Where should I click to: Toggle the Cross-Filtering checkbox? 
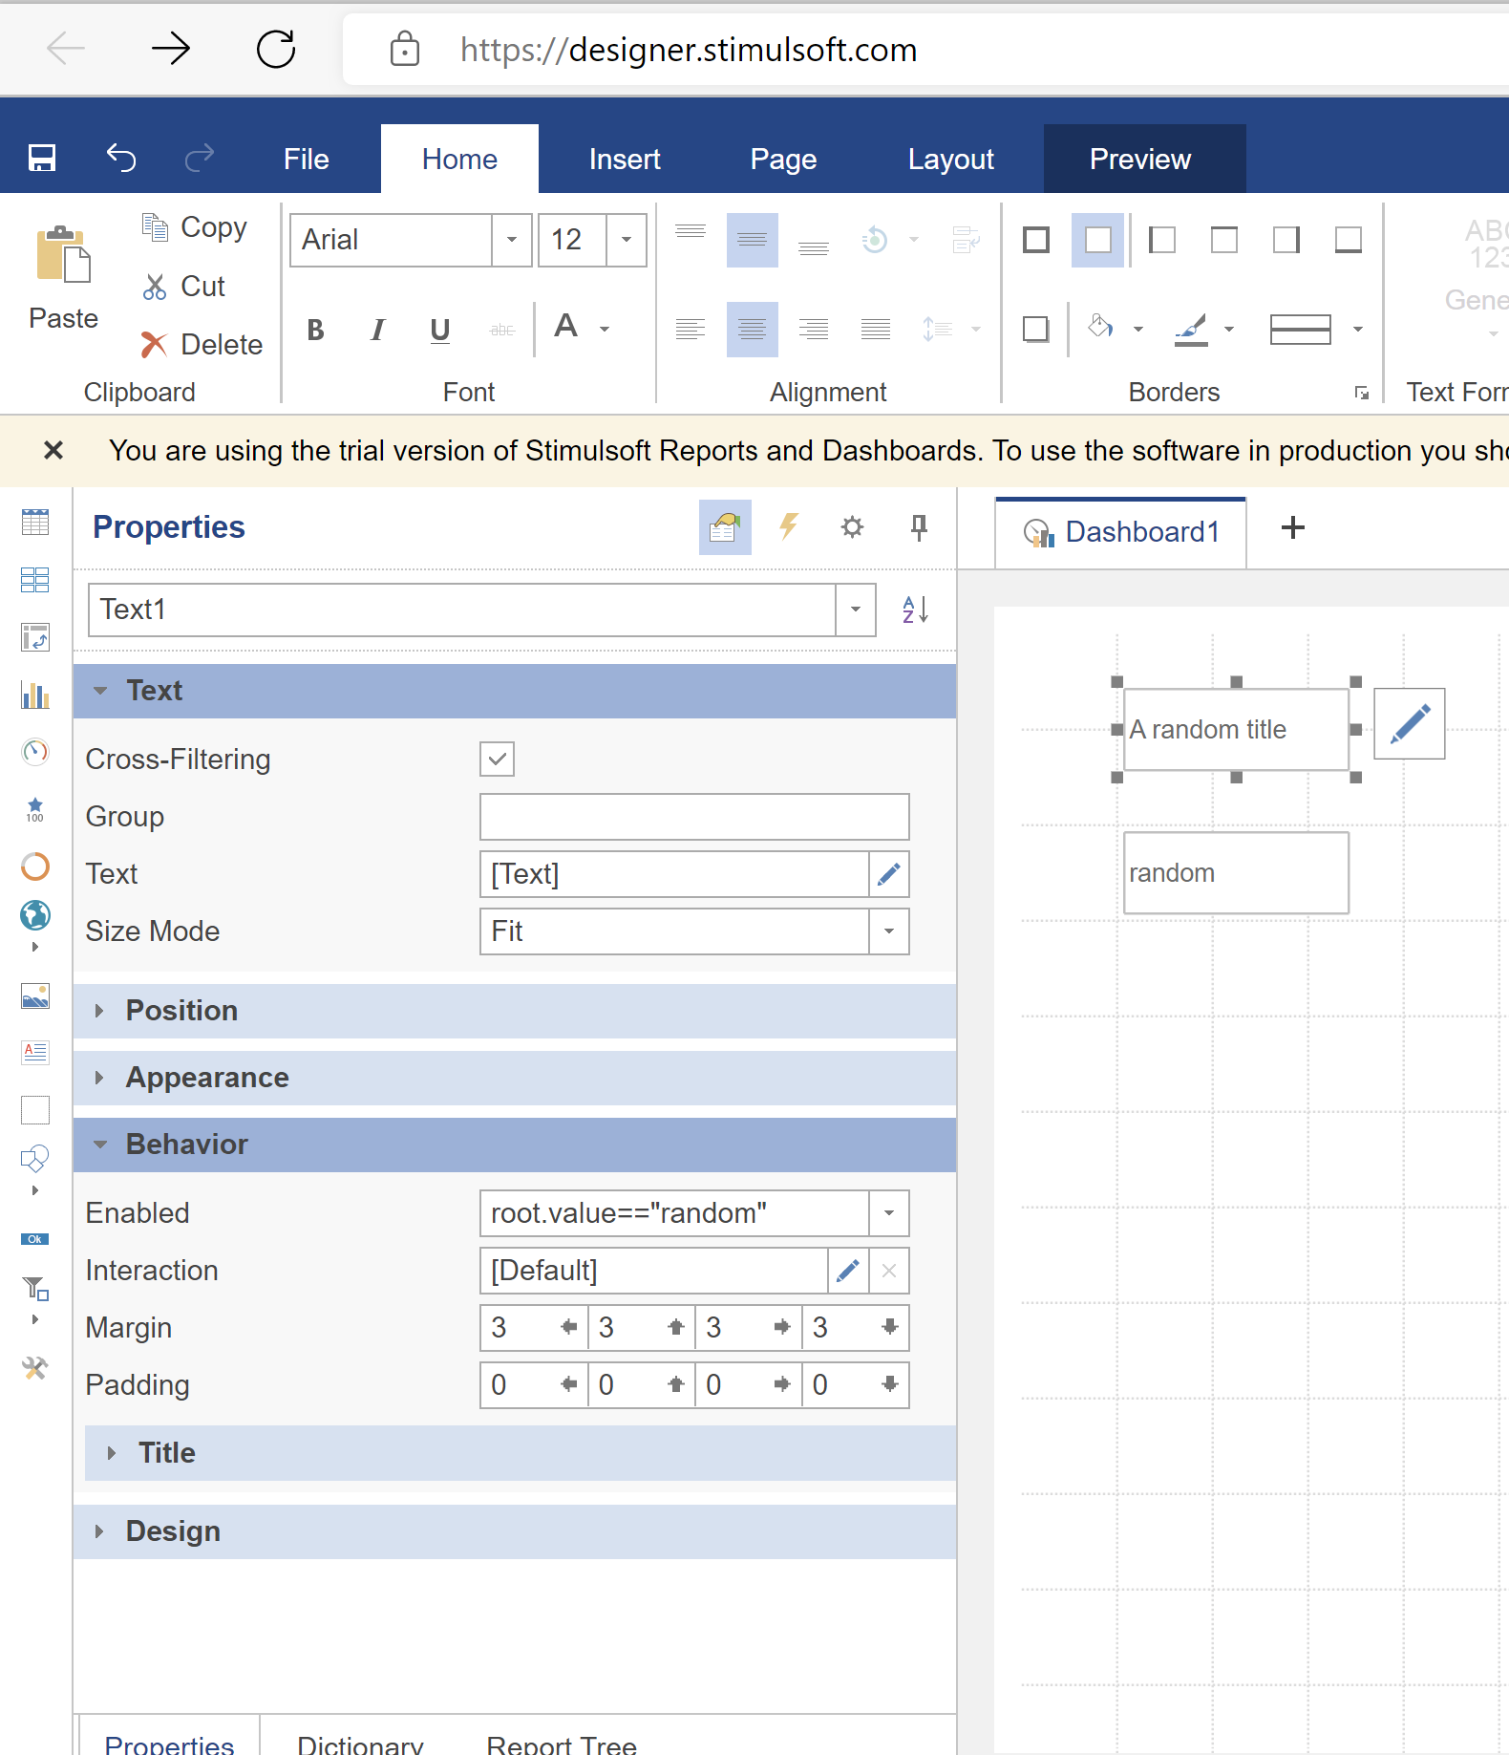coord(497,760)
